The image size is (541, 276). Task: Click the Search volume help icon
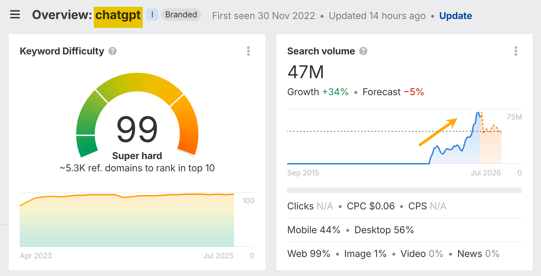(x=363, y=51)
